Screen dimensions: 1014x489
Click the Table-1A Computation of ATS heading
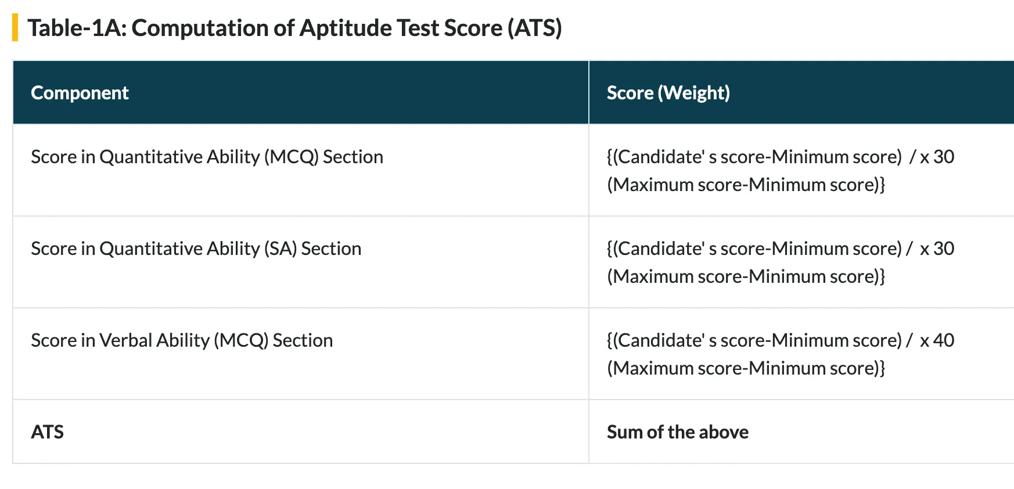295,28
